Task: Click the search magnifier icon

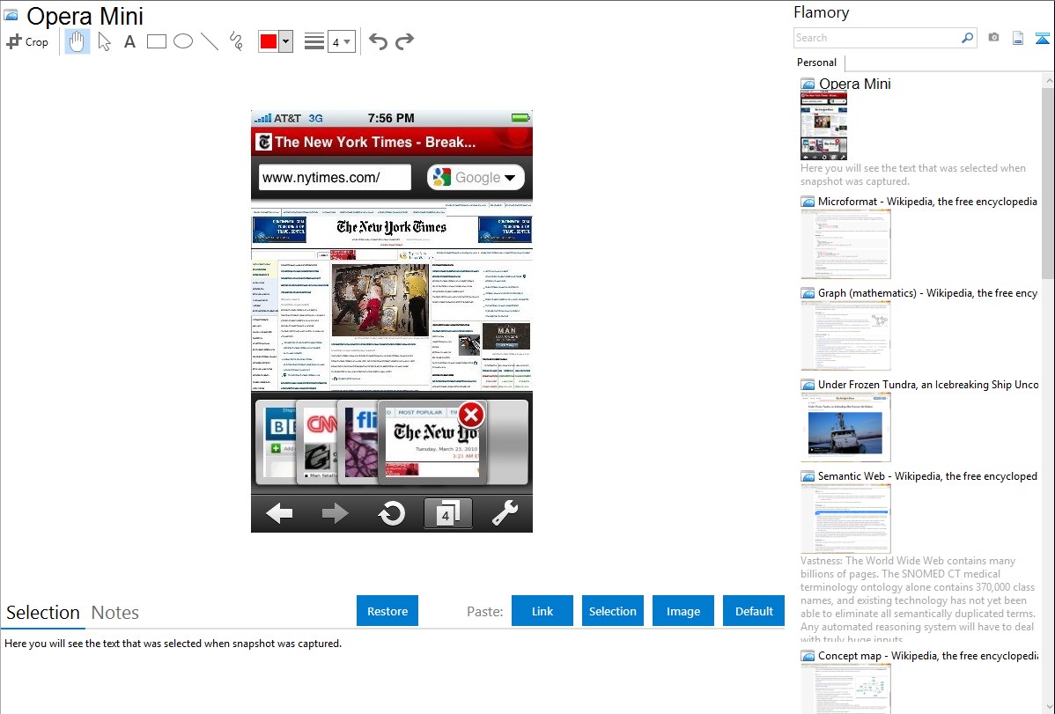Action: click(967, 38)
